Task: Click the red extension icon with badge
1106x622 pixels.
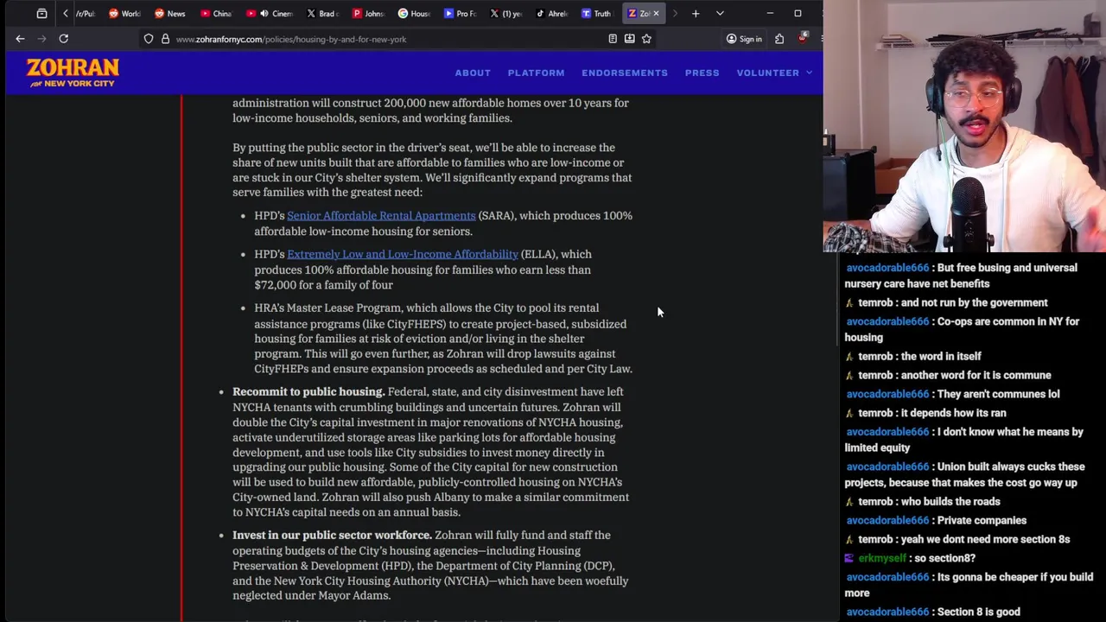Action: click(x=803, y=39)
